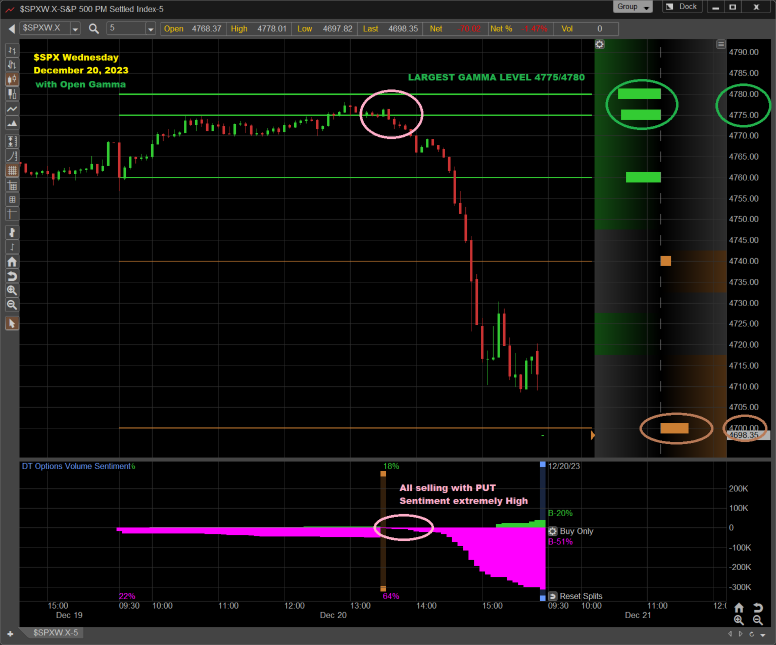Open the hamburger menu above price axis
This screenshot has height=645, width=776.
tap(721, 44)
